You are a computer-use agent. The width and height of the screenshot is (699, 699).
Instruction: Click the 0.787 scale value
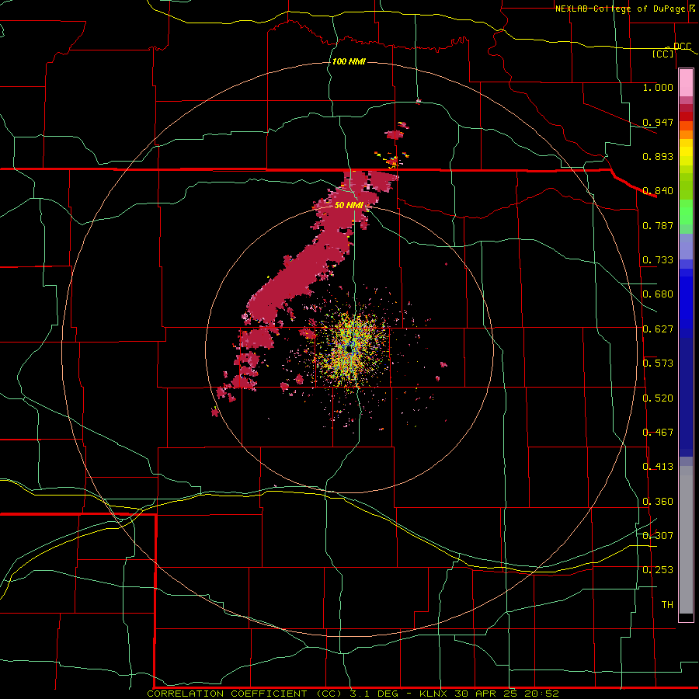(x=658, y=225)
